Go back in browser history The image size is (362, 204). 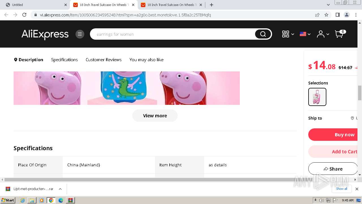click(6, 15)
